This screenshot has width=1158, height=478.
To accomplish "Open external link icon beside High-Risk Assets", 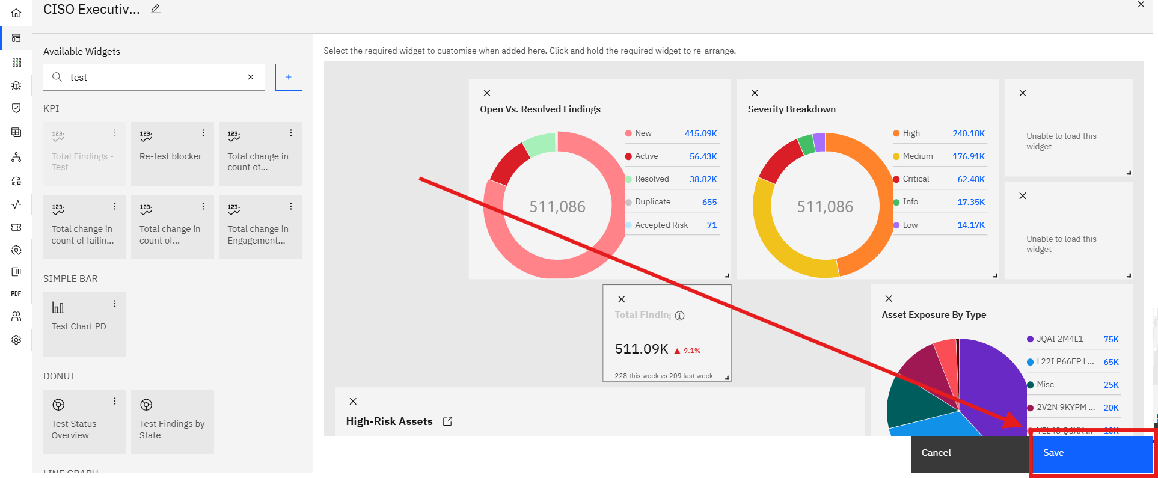I will tap(447, 421).
